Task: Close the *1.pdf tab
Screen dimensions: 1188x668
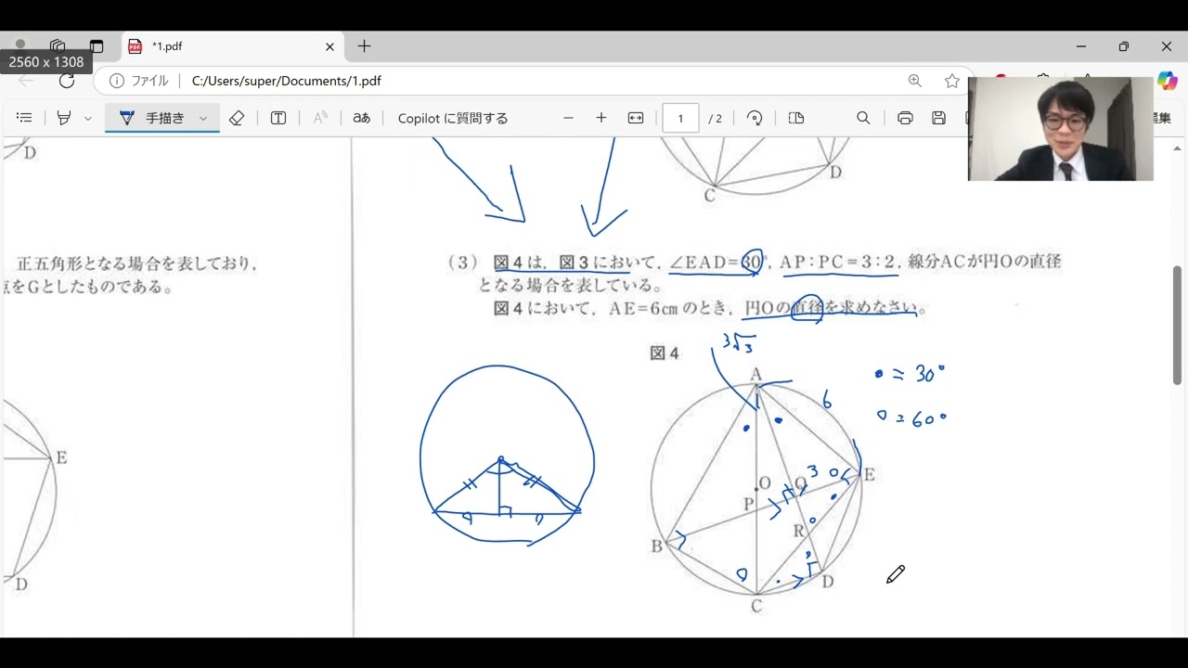Action: point(329,46)
